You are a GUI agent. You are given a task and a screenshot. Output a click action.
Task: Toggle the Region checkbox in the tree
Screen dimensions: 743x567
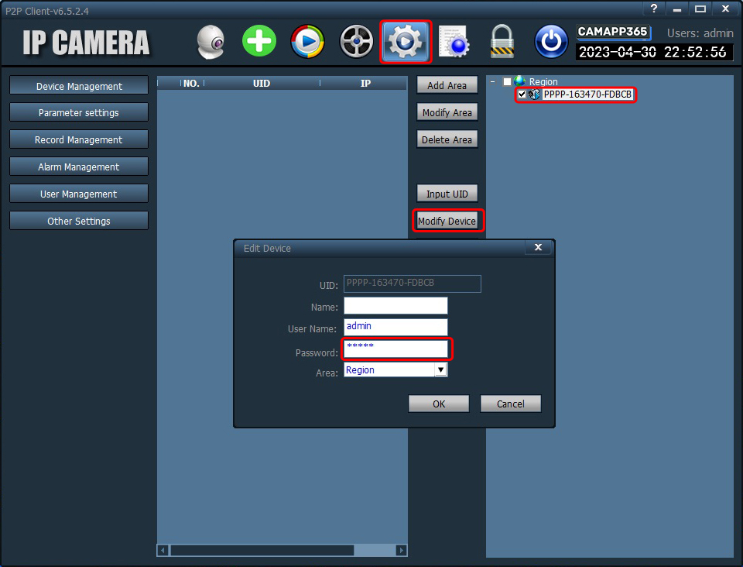(x=507, y=81)
